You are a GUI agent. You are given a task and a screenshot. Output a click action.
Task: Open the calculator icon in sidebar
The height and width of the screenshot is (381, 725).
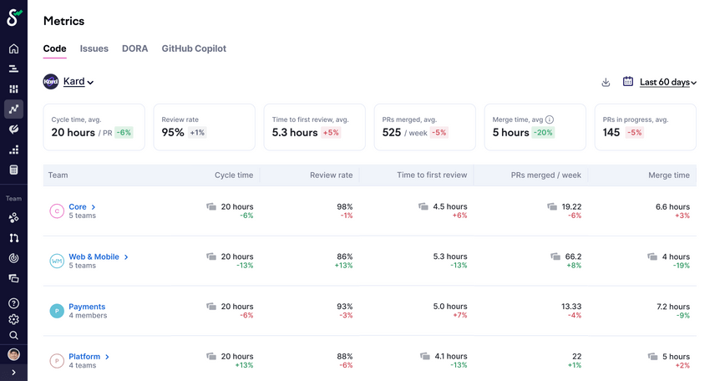pyautogui.click(x=14, y=170)
